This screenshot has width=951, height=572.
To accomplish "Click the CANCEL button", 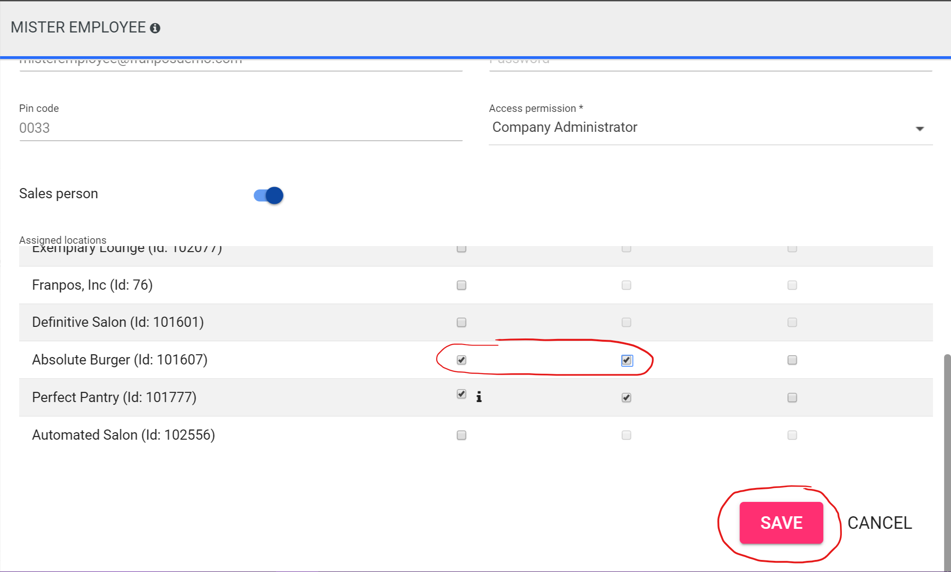I will 879,523.
